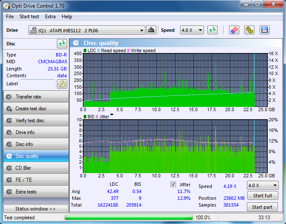The width and height of the screenshot is (286, 224).
Task: Click the BIS/Jitter lower graph area
Action: [175, 146]
